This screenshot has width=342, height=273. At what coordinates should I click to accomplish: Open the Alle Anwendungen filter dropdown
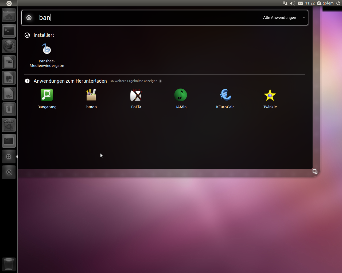click(x=284, y=18)
